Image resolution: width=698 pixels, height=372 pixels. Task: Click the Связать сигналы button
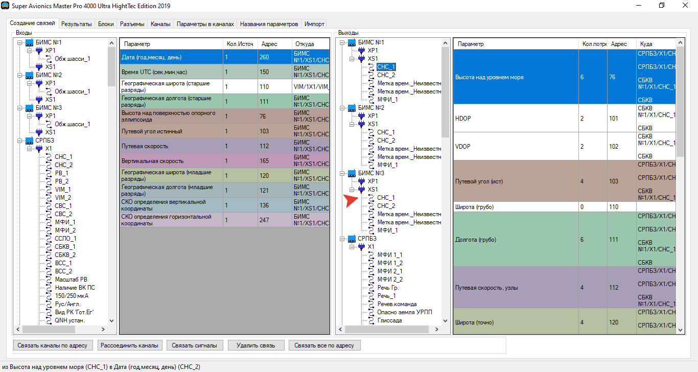(195, 345)
